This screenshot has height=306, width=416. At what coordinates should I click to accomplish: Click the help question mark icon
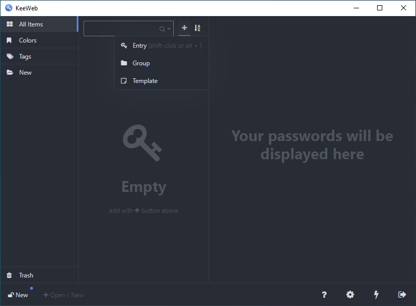(324, 295)
